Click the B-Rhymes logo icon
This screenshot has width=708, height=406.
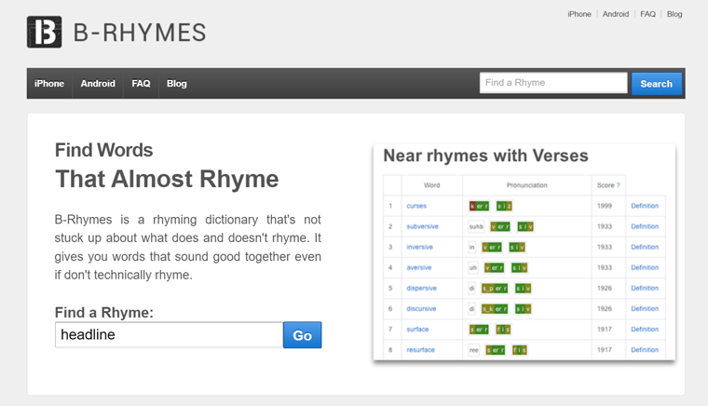[x=45, y=32]
